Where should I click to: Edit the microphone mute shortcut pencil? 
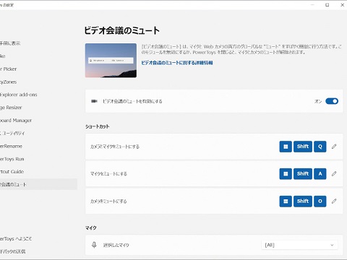[334, 173]
